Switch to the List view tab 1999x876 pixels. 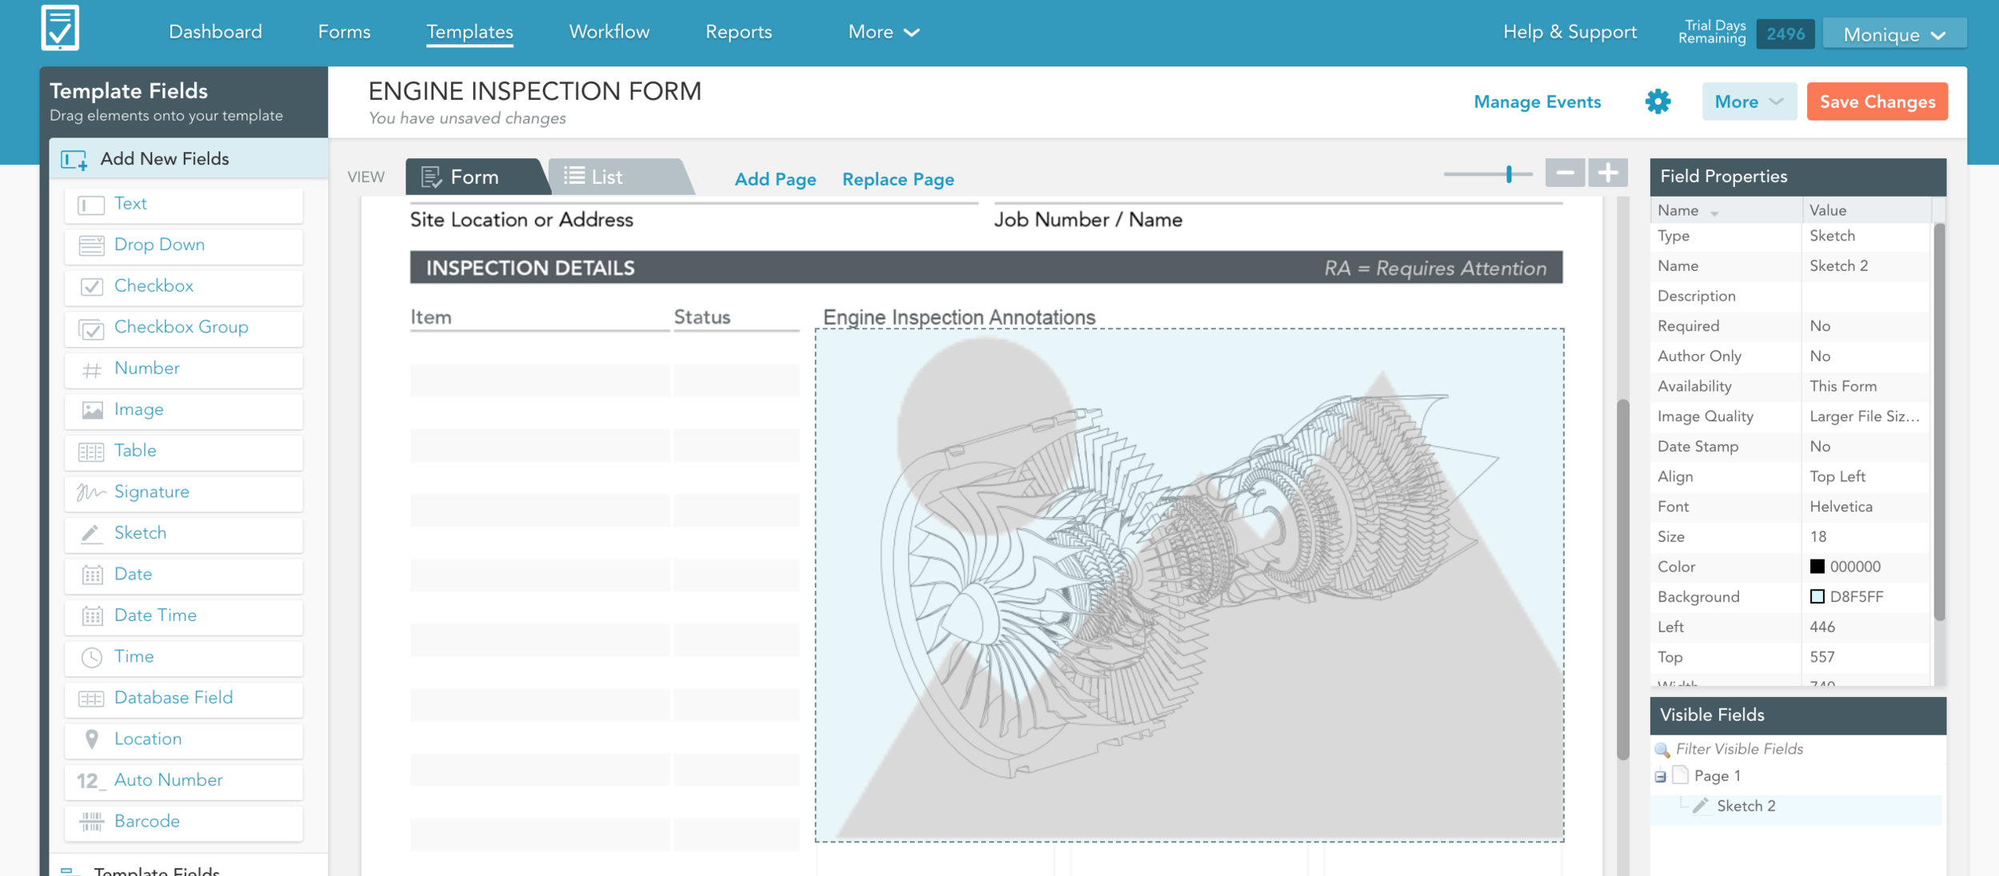pyautogui.click(x=617, y=177)
